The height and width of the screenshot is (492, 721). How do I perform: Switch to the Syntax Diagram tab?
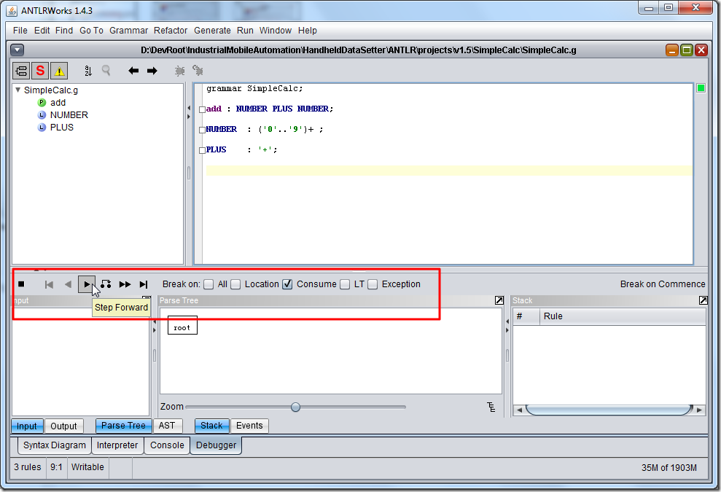click(x=54, y=445)
